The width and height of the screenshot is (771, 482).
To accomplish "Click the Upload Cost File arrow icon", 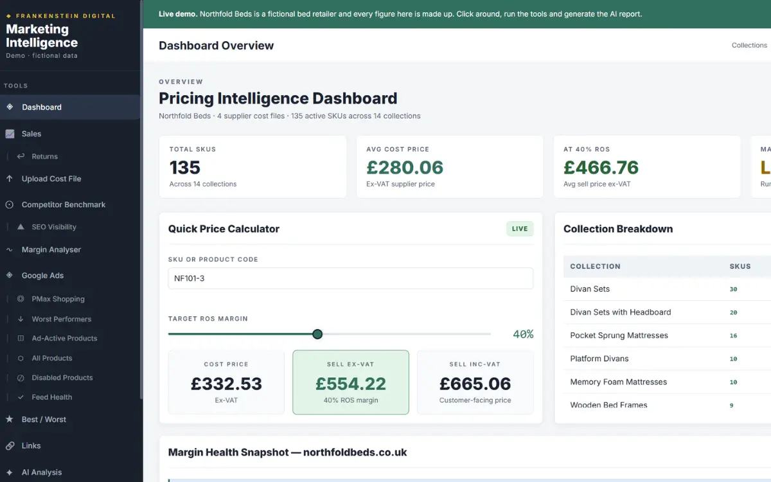I will 10,179.
